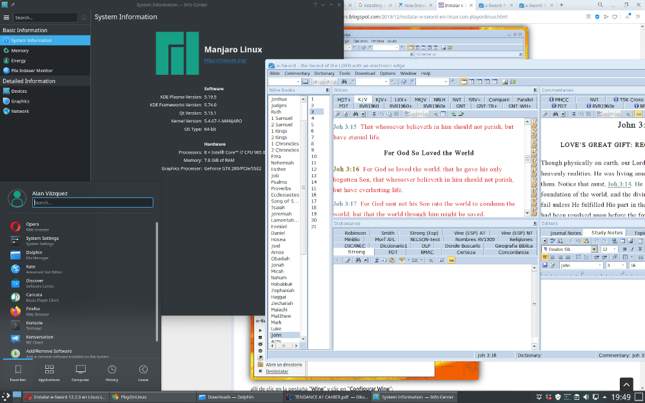Toggle the highlighted layout button in e-Sword toolbar
The height and width of the screenshot is (403, 645).
464,81
